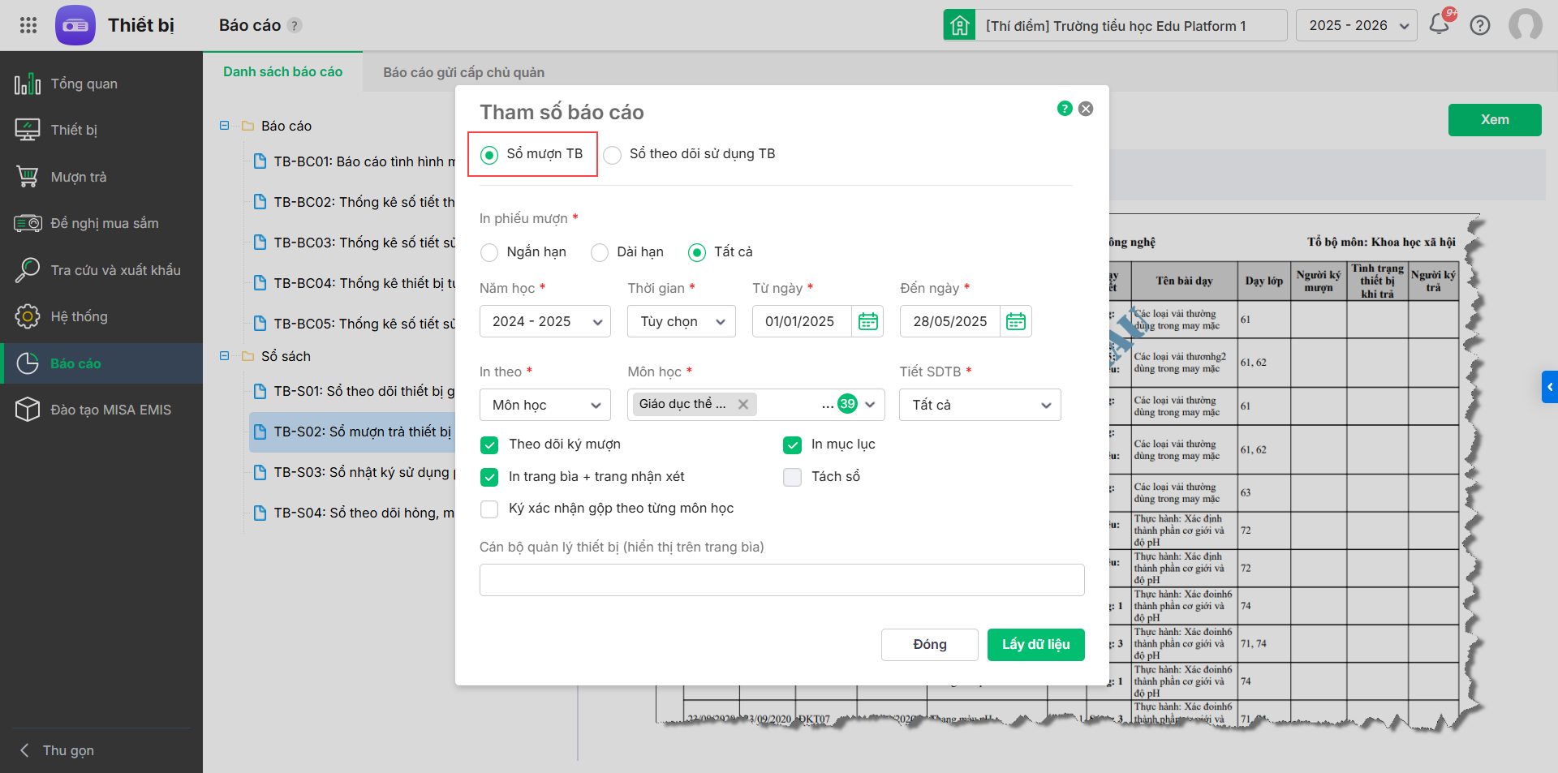Enable the Tách sổ checkbox

[792, 477]
